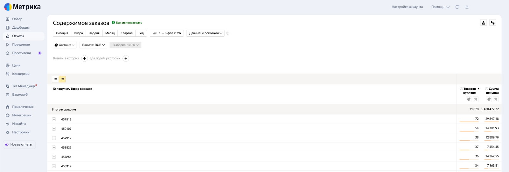509x172 pixels.
Task: Toggle percent display for Сумма покупки
Action: coord(496,99)
